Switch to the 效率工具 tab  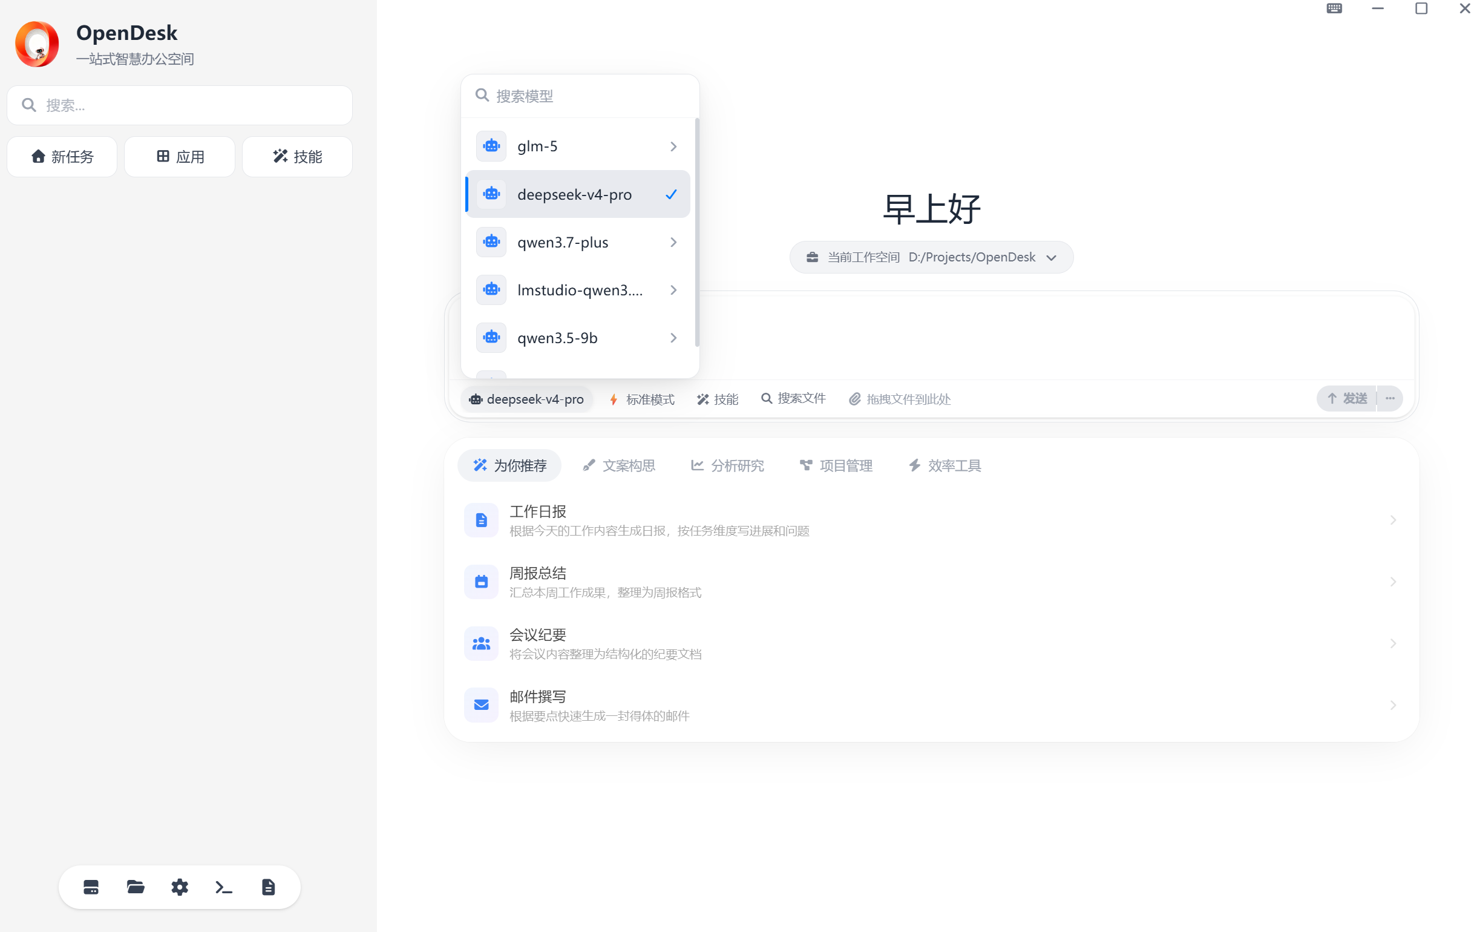coord(945,465)
